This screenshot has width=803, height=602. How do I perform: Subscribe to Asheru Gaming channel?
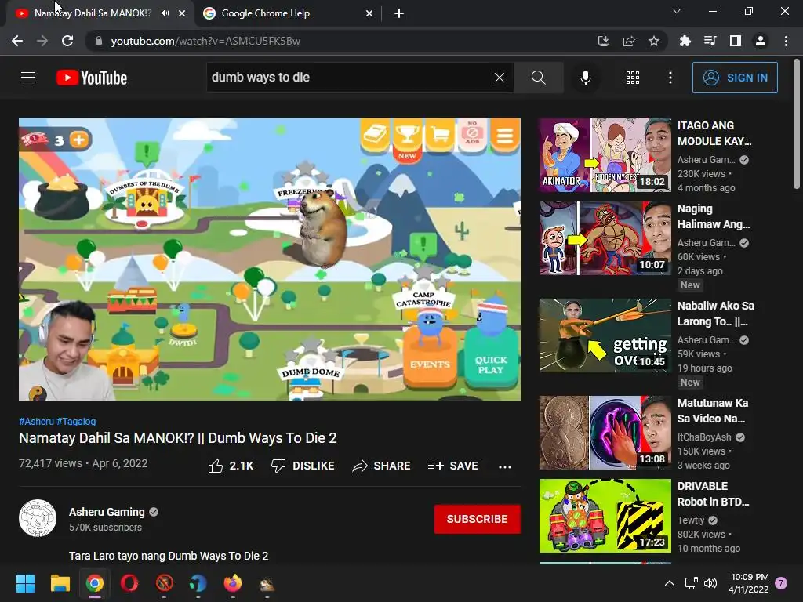(x=478, y=519)
